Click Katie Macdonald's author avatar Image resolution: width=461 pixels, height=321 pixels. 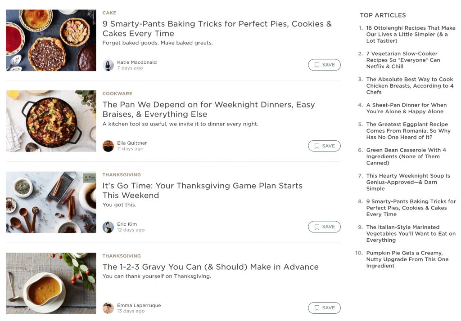[108, 65]
